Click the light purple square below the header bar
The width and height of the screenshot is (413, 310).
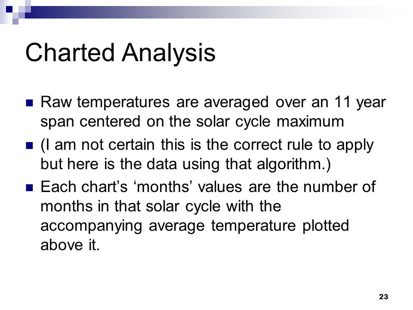click(x=15, y=22)
